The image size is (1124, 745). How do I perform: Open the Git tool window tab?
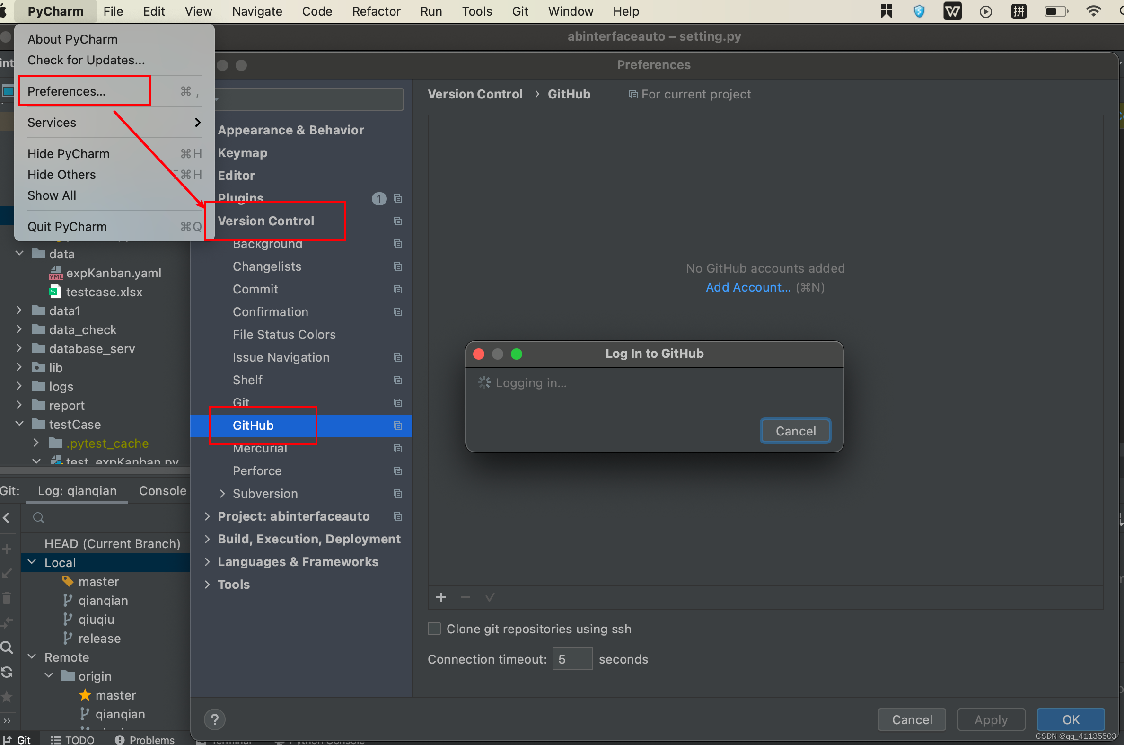click(x=18, y=739)
